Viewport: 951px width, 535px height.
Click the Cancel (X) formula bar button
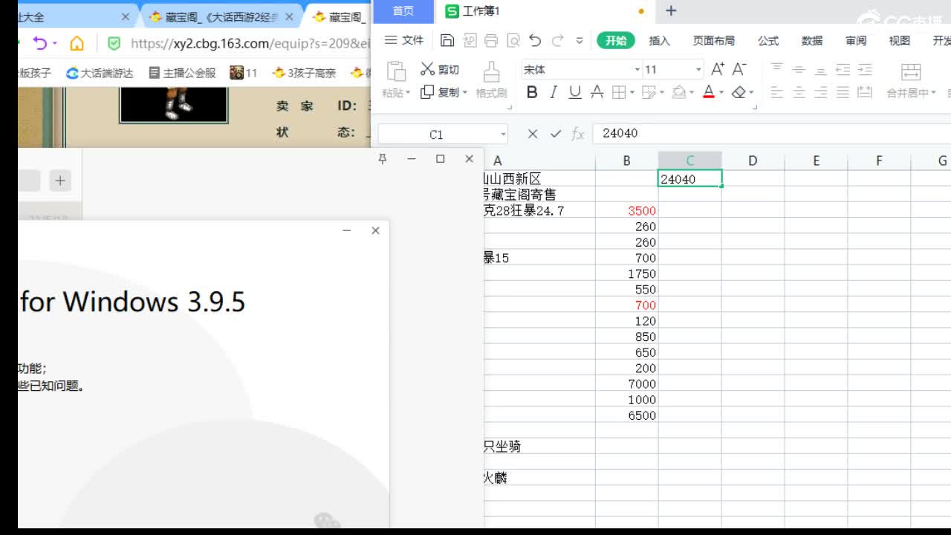coord(533,134)
